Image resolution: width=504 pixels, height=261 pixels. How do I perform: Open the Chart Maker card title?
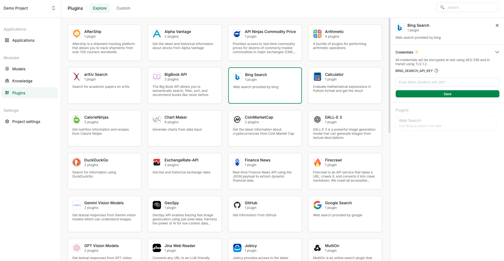click(x=176, y=117)
